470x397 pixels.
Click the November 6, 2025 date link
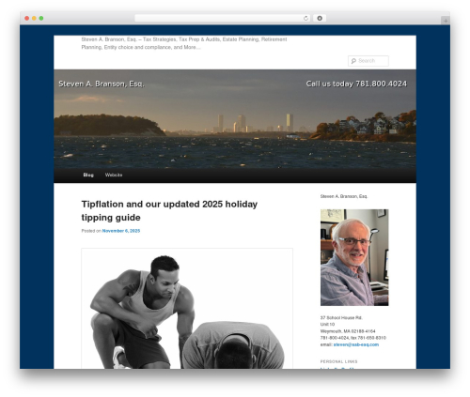121,231
